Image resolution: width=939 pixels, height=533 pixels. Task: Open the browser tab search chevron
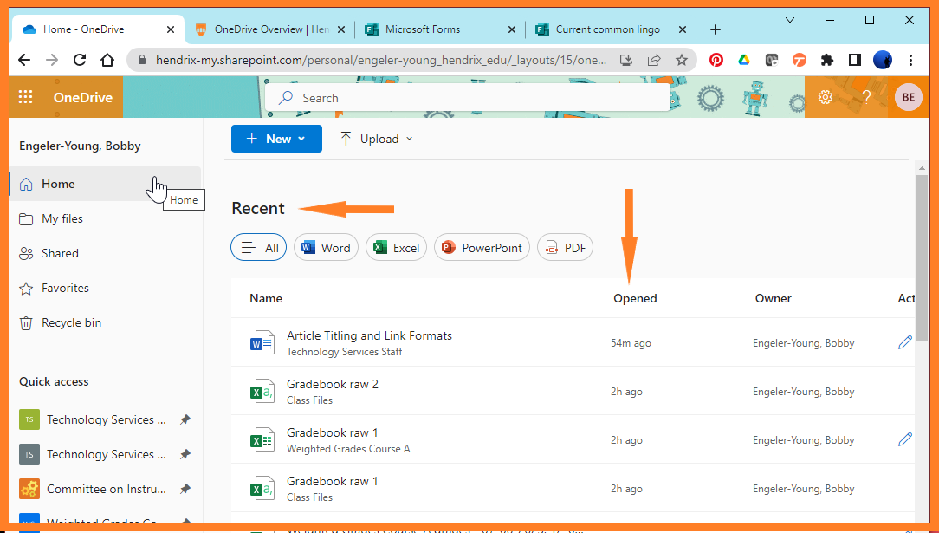789,19
